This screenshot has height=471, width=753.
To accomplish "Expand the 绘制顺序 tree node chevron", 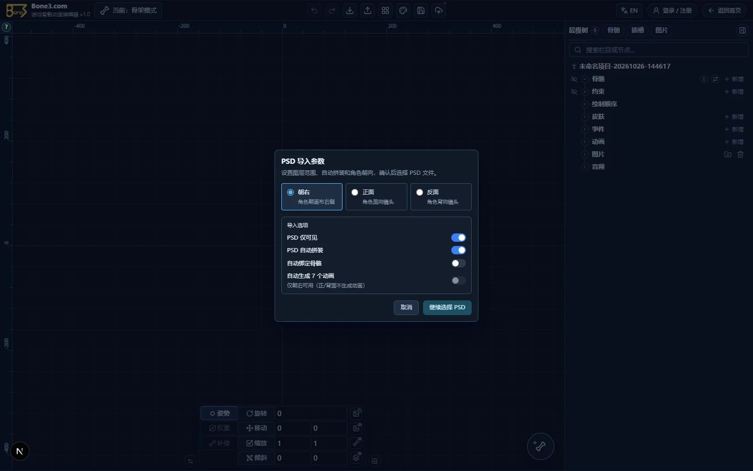I will click(x=585, y=104).
